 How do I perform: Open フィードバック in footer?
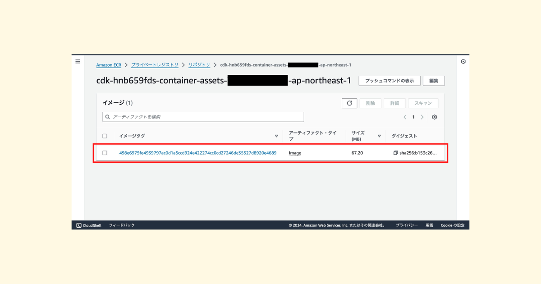(x=122, y=225)
